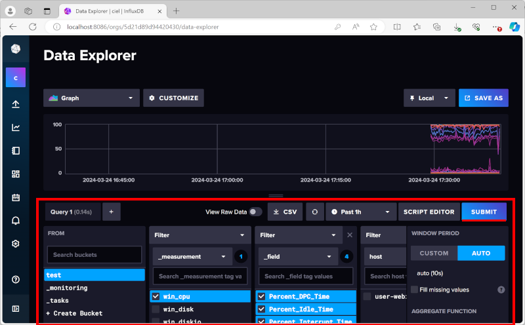This screenshot has height=325, width=525.
Task: Uncheck Percent_Idle_Time field checkbox
Action: coord(261,309)
